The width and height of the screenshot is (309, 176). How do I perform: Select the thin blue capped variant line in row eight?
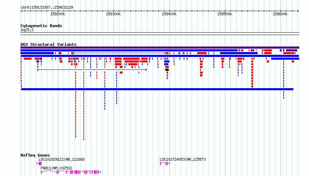[x=92, y=70]
